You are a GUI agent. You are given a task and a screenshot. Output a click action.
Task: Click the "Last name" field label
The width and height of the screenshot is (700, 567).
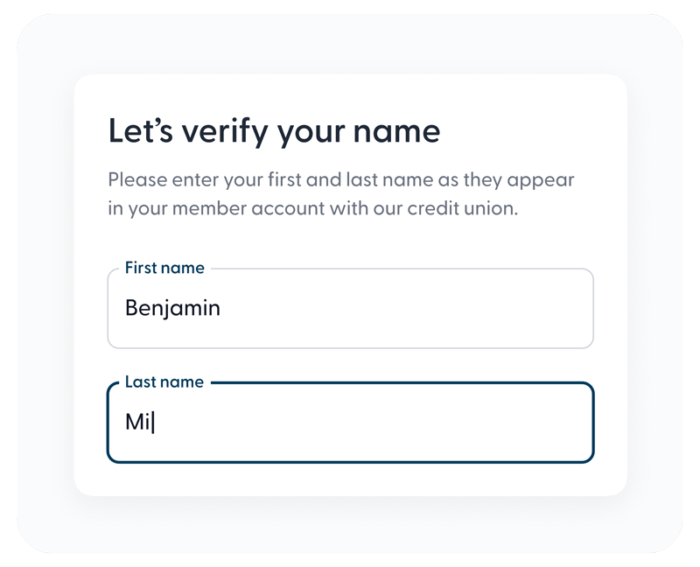(x=164, y=381)
